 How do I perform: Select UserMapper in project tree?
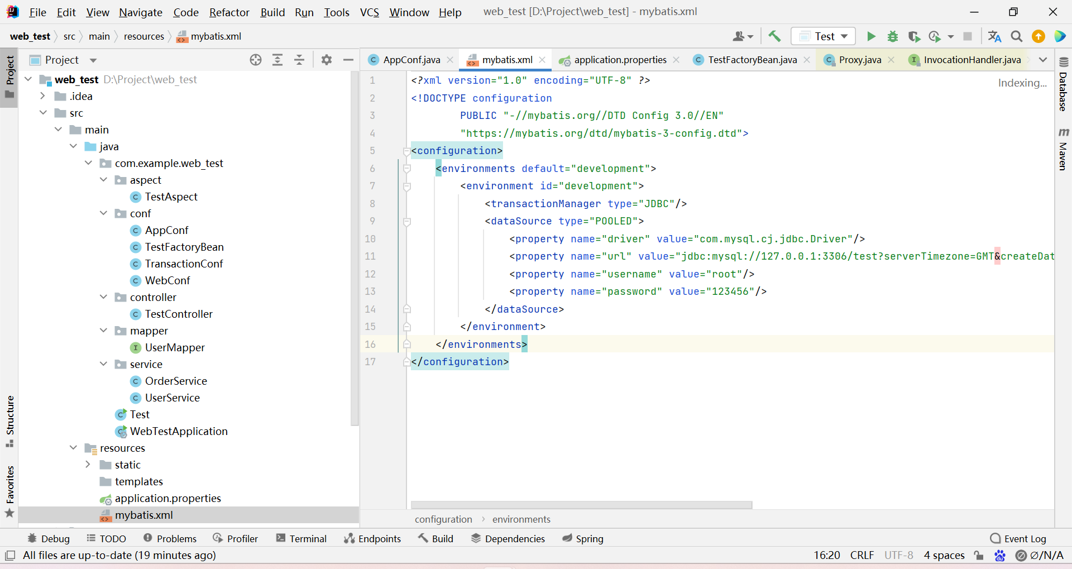pyautogui.click(x=175, y=347)
